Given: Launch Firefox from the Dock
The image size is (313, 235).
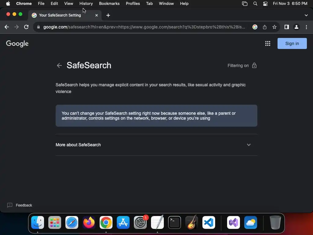Looking at the screenshot, I should coord(89,222).
